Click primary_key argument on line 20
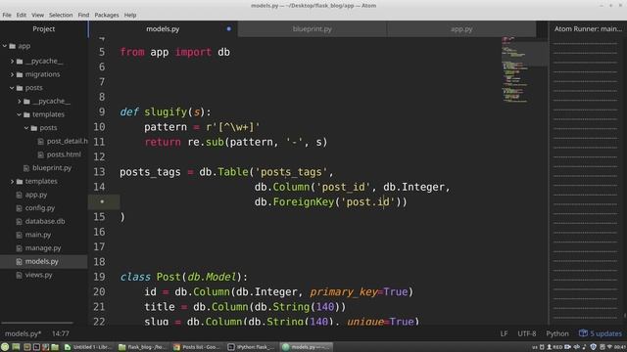The width and height of the screenshot is (627, 352). click(344, 291)
